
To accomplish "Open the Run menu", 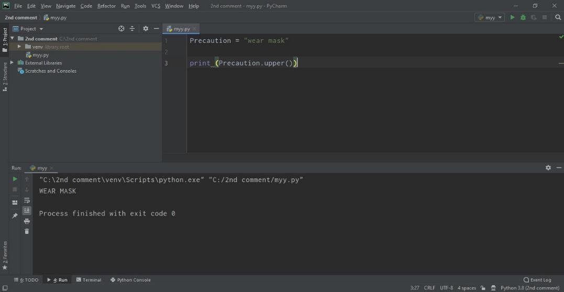I will point(125,6).
